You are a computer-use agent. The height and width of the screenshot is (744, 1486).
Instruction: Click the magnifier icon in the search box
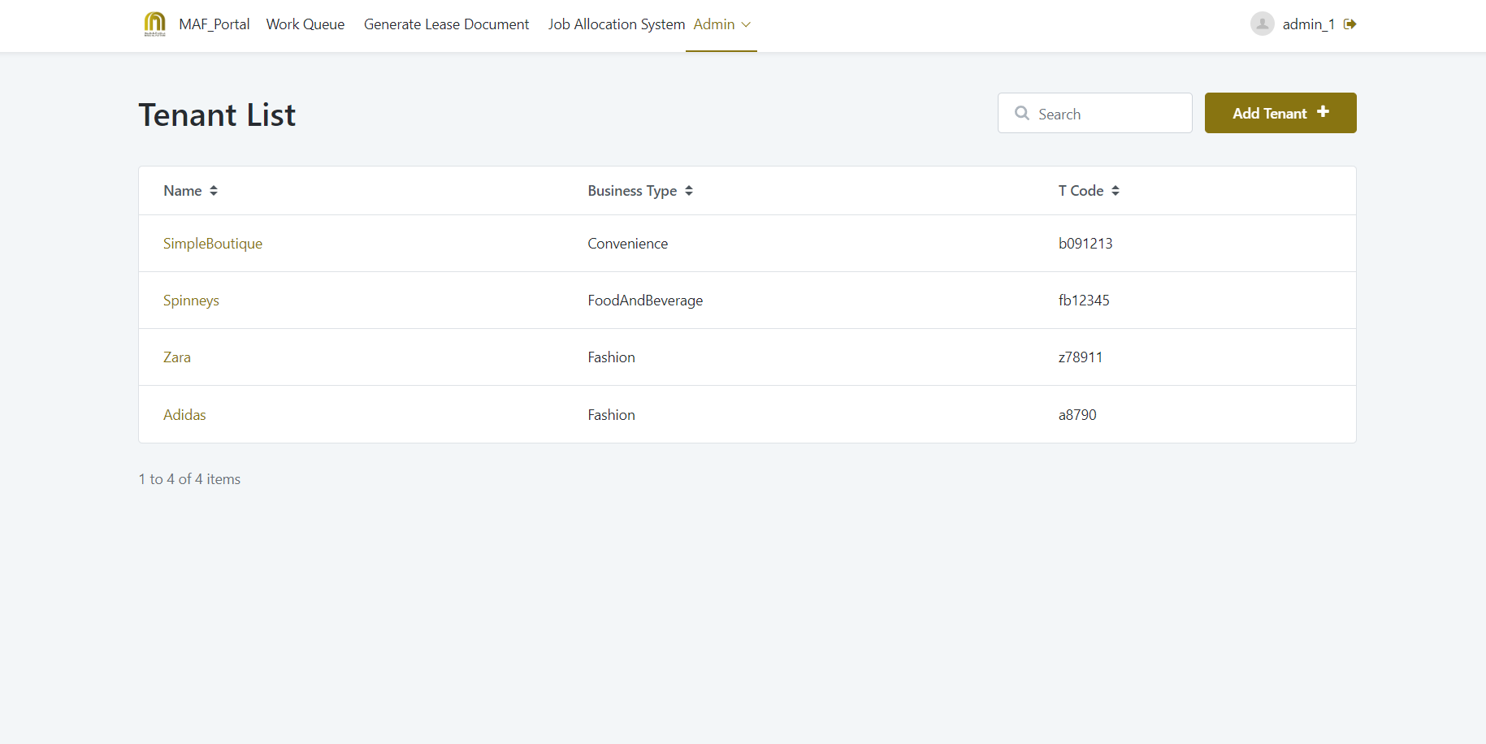(x=1022, y=113)
